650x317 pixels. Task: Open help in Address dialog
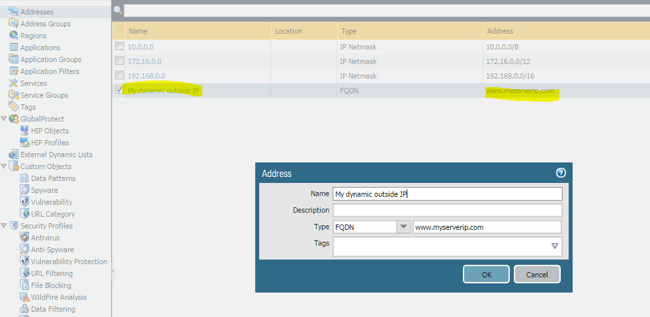coord(561,173)
